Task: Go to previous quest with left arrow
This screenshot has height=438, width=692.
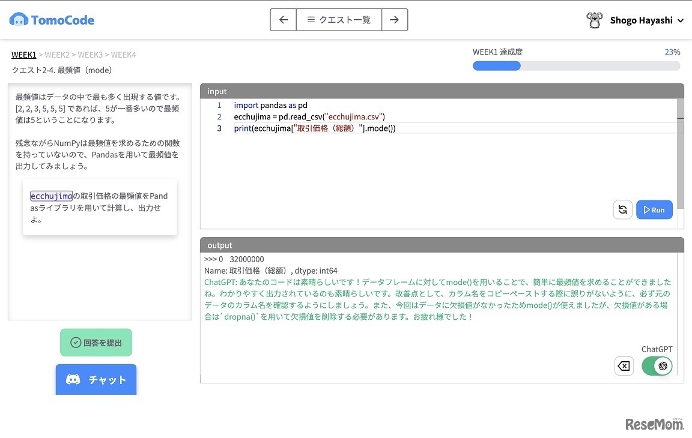Action: coord(284,20)
